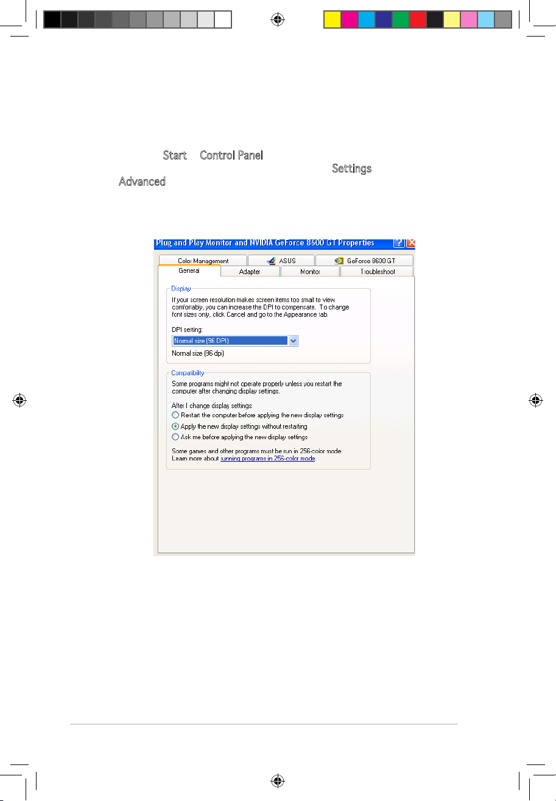
Task: Select the General tab
Action: [189, 271]
